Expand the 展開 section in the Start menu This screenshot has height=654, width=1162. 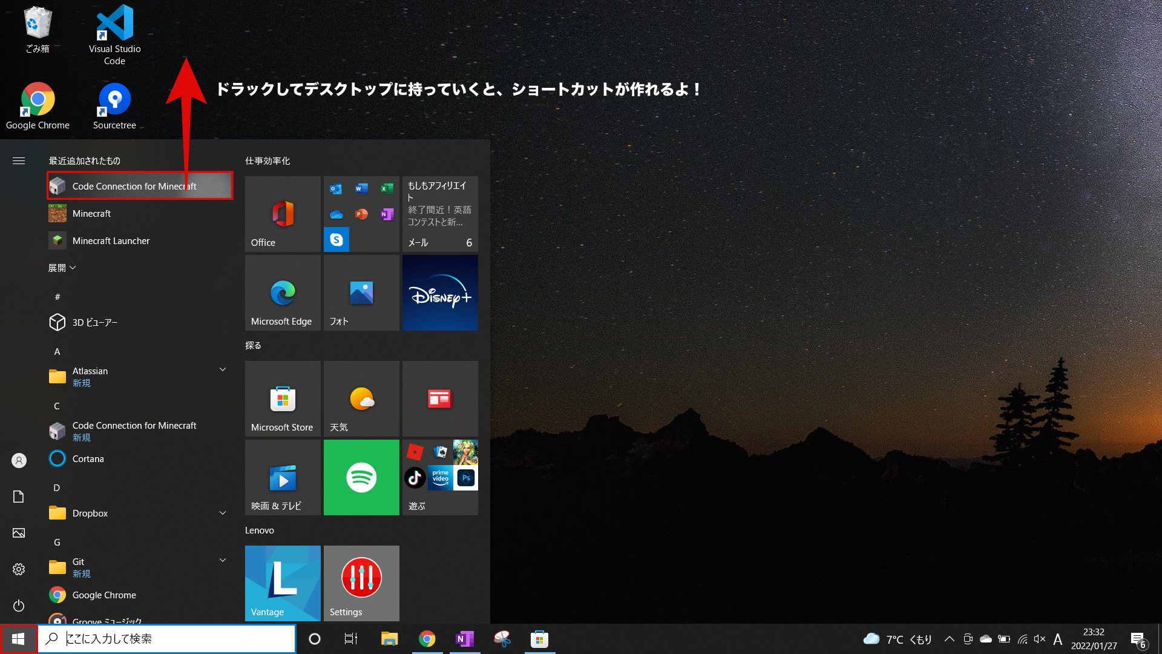[x=61, y=267]
